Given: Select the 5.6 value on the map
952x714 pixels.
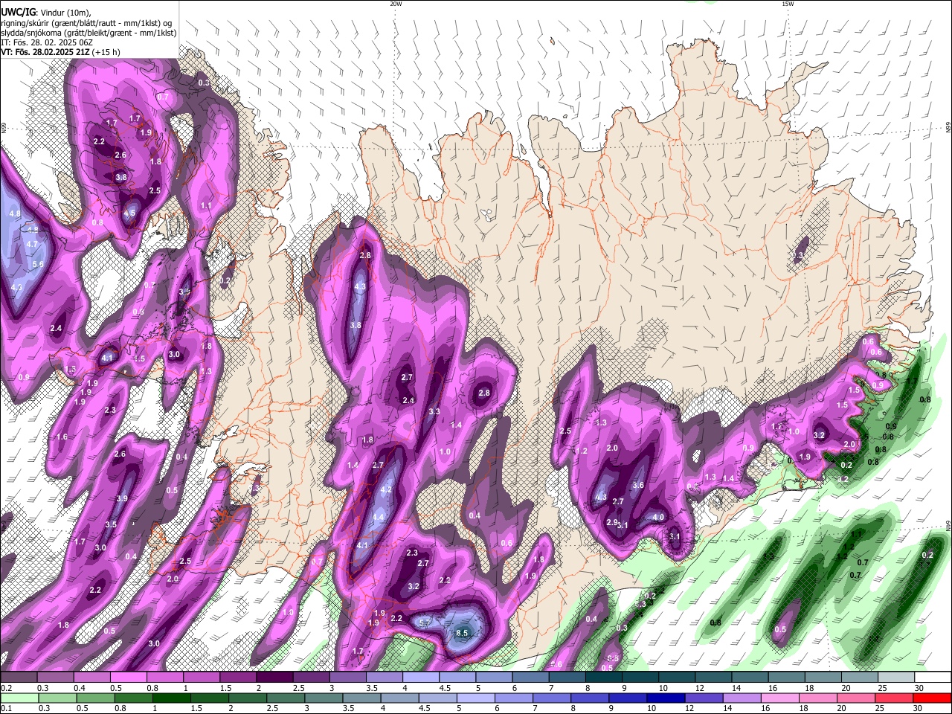Looking at the screenshot, I should pos(39,264).
